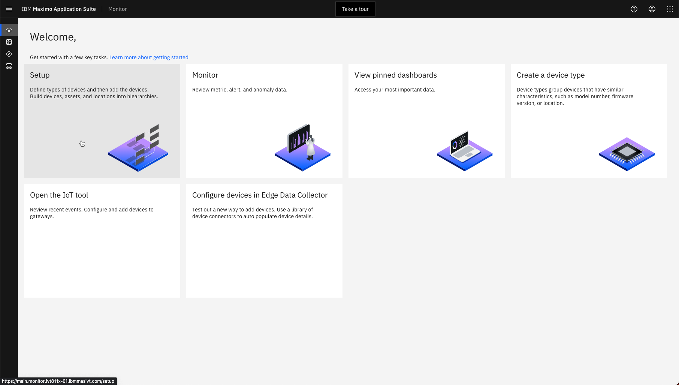
Task: Open the Dashboards icon in the sidebar
Action: 9,42
